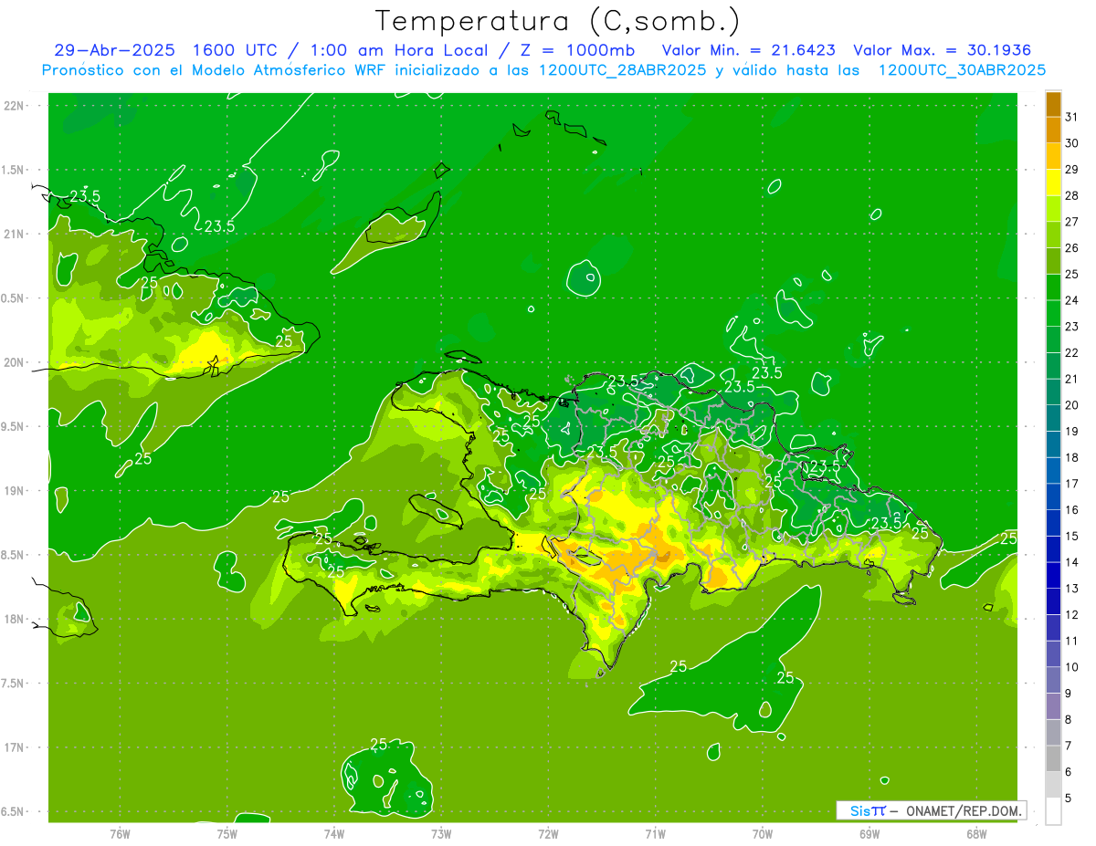
Task: Click the '28' color scale label
Action: [1071, 195]
